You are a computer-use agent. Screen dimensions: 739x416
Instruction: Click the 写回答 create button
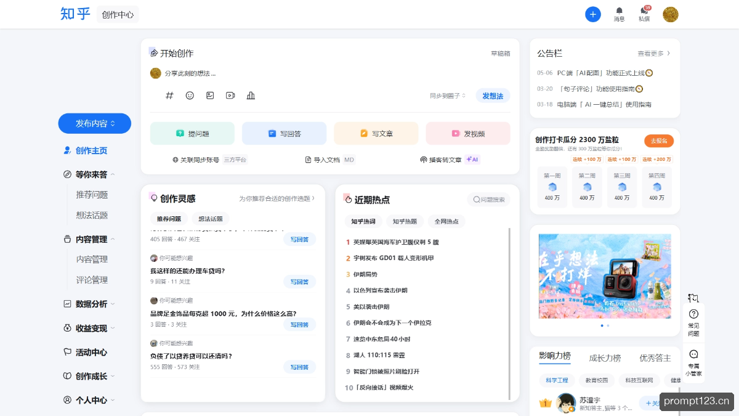[x=284, y=133]
